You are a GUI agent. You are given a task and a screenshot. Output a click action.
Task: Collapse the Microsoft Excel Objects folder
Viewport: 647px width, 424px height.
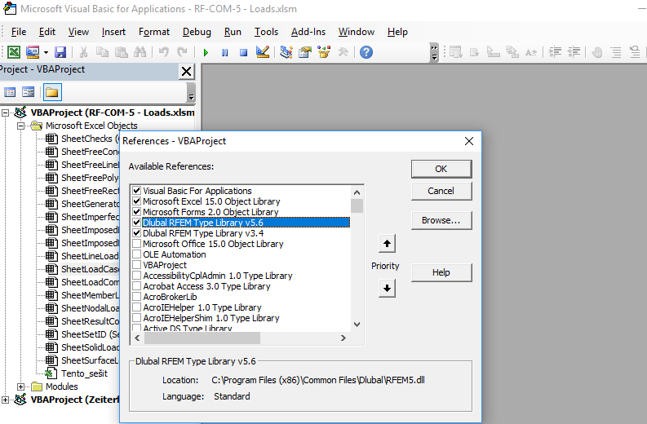(20, 126)
